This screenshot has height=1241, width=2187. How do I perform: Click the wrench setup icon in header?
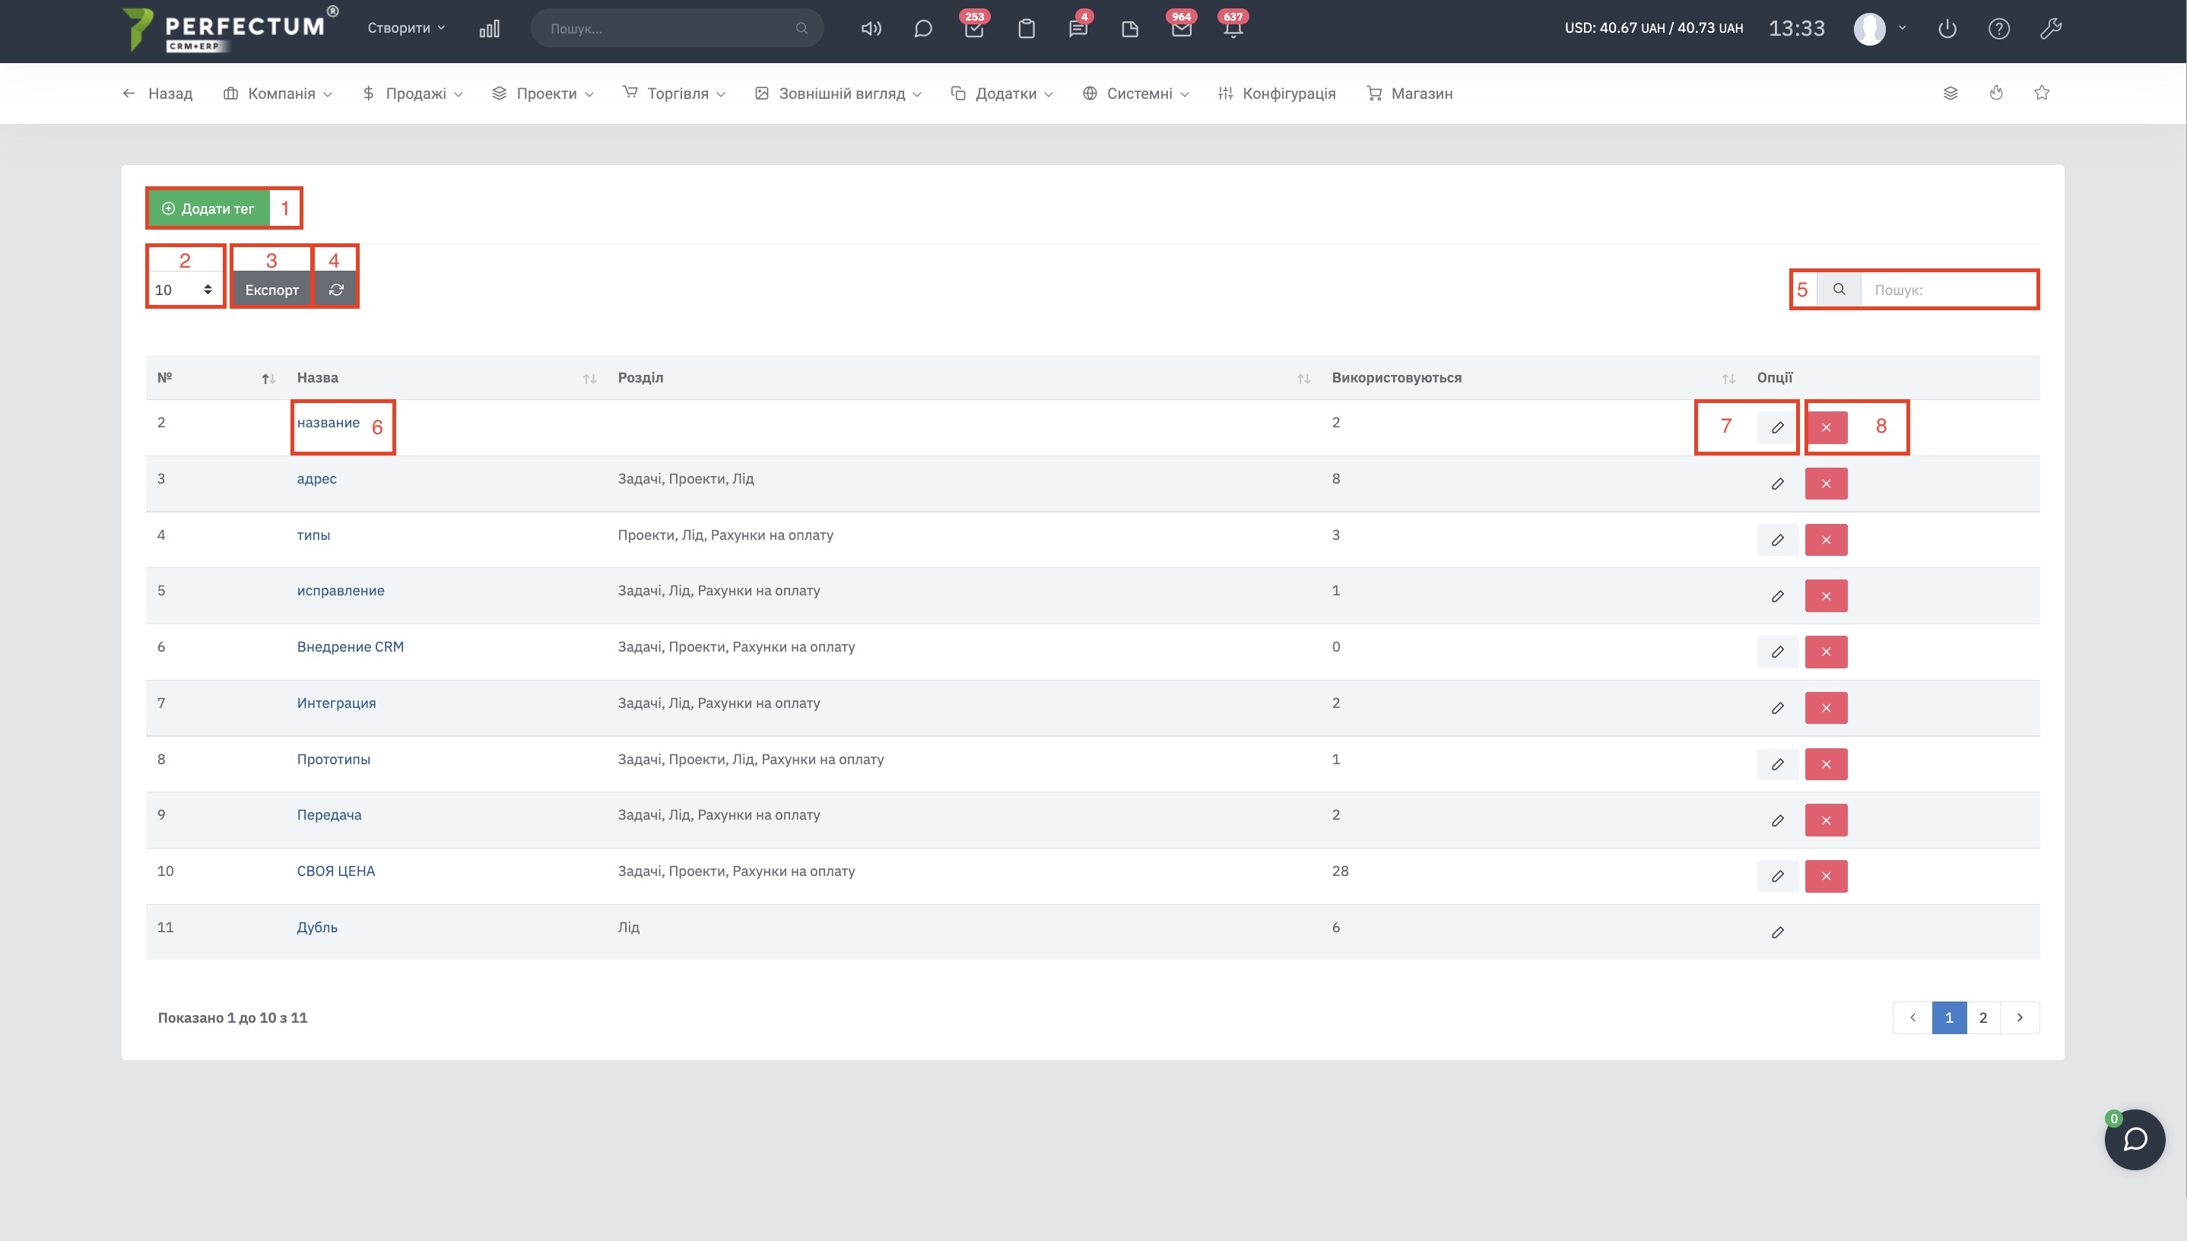[2051, 29]
